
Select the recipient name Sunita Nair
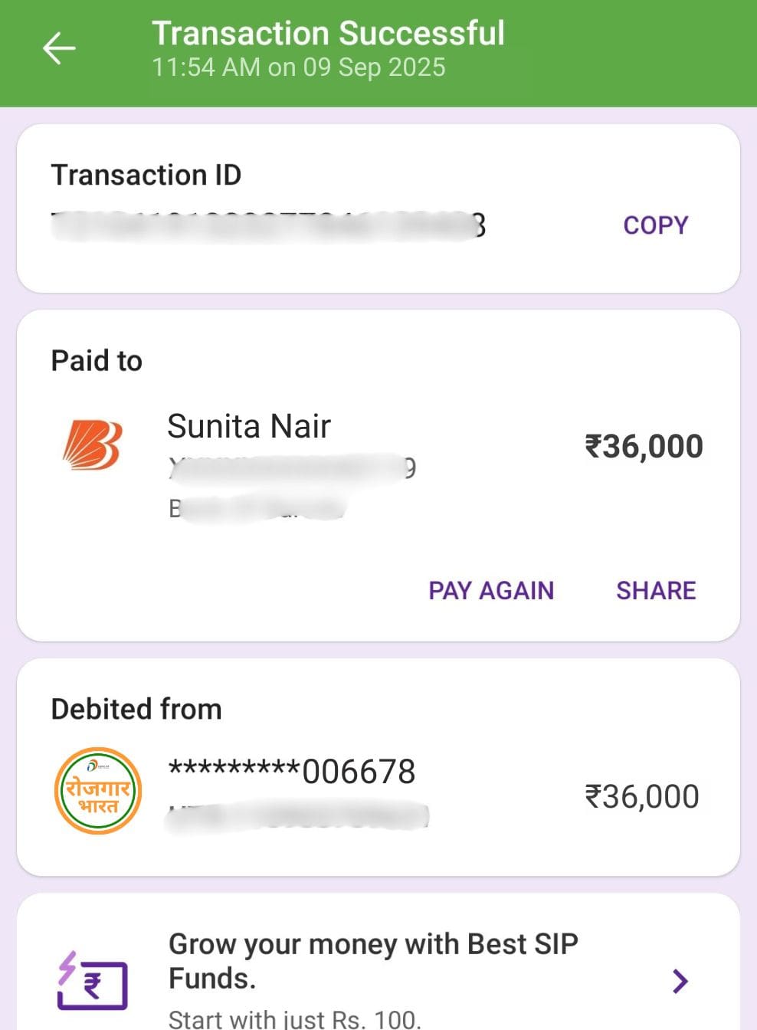pos(249,426)
